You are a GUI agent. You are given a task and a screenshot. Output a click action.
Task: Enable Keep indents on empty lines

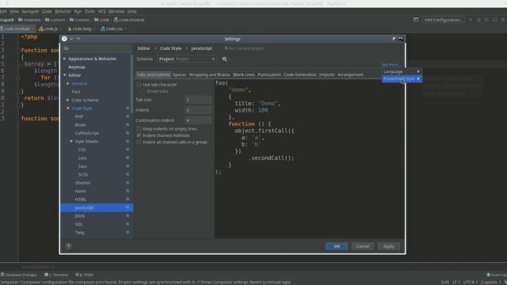[x=139, y=129]
